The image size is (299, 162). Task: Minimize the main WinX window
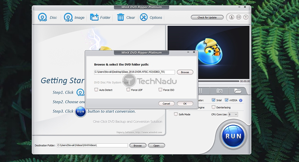(x=239, y=7)
